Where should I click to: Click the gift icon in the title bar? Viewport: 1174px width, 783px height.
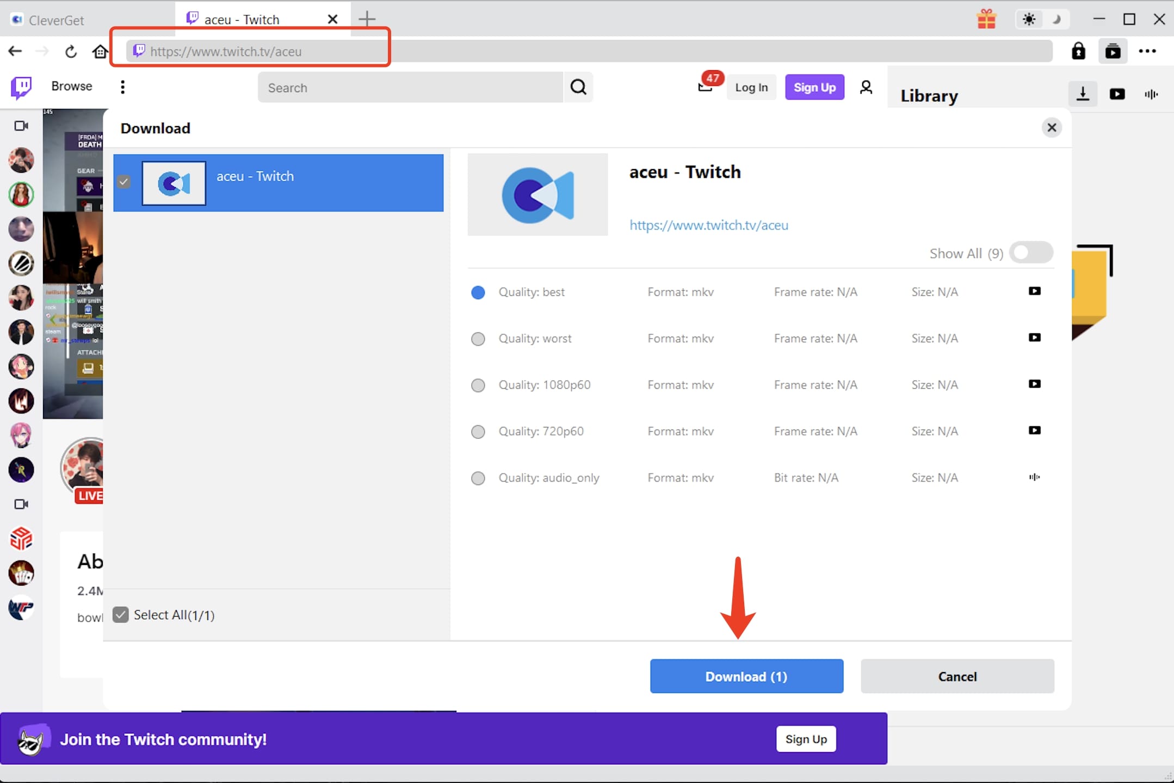986,18
